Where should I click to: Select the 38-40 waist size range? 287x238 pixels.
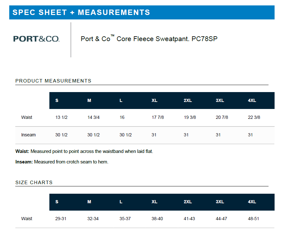click(157, 219)
